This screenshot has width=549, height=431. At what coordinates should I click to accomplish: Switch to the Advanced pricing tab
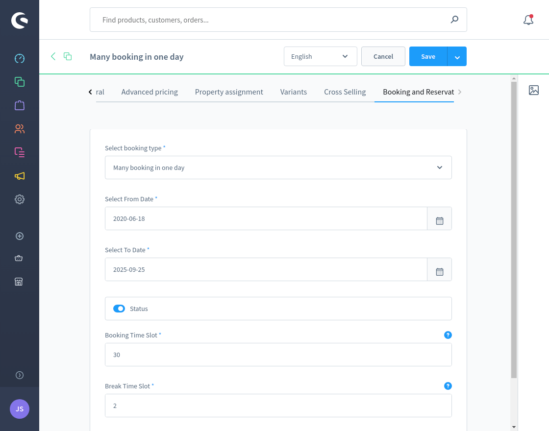coord(150,92)
